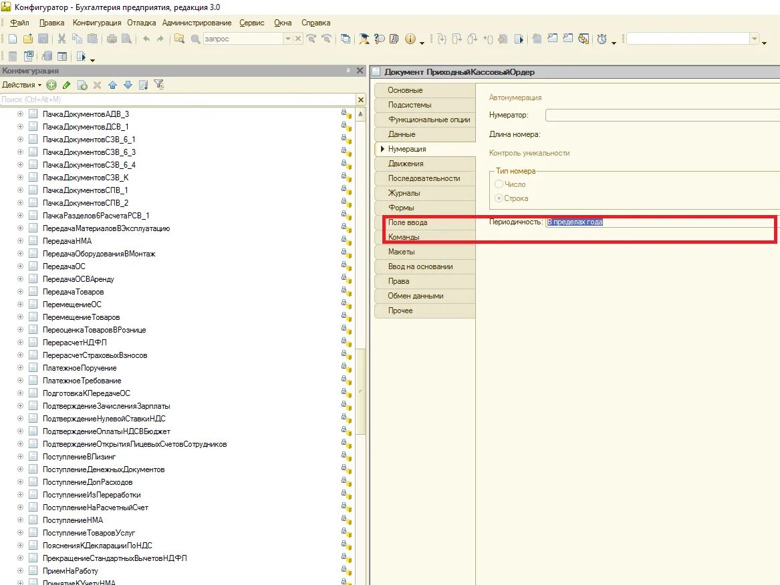The image size is (780, 585).
Task: Click the blue Move Down arrow
Action: [x=128, y=85]
